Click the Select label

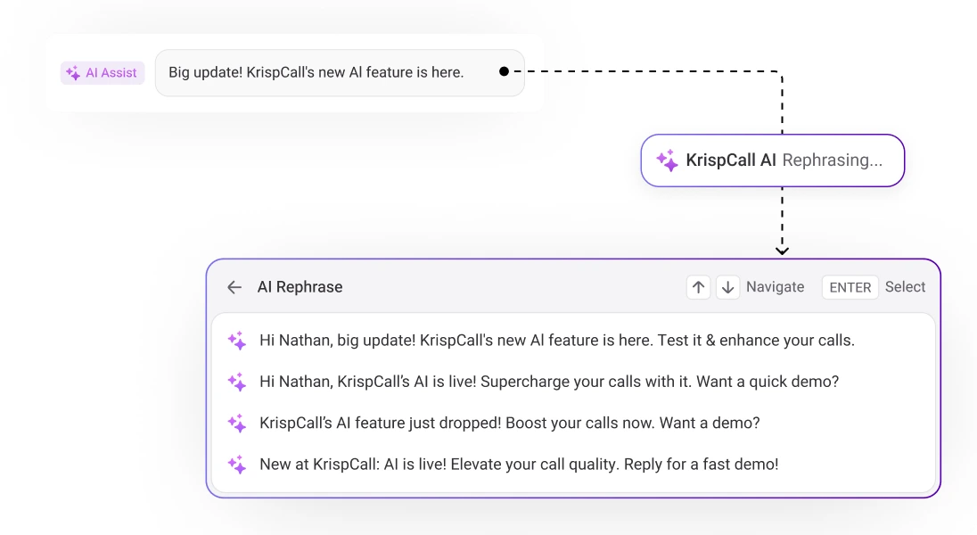[x=906, y=287]
